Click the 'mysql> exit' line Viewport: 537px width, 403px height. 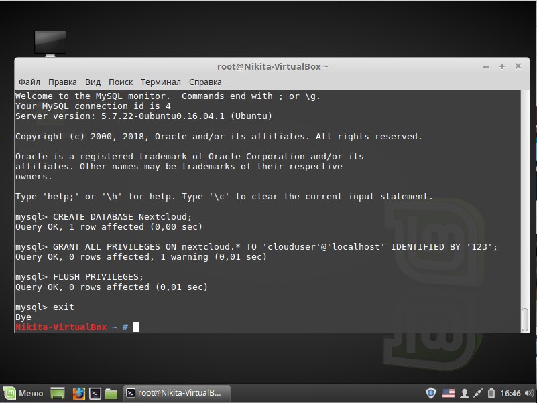click(x=44, y=307)
